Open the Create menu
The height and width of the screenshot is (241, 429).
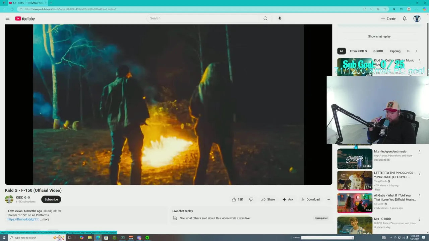[388, 18]
